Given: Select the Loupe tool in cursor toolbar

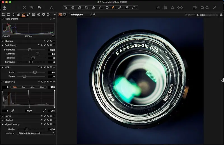Looking at the screenshot, I should (80, 8).
